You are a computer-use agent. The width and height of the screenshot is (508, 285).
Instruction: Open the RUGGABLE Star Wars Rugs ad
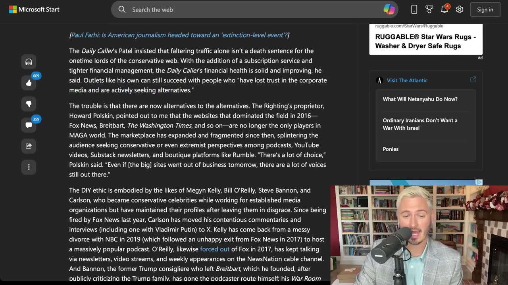click(425, 41)
